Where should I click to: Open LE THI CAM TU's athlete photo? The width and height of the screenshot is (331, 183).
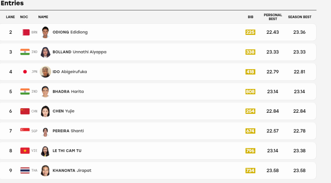(45, 151)
